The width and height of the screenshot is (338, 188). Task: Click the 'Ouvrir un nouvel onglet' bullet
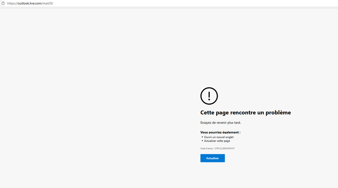pyautogui.click(x=218, y=137)
